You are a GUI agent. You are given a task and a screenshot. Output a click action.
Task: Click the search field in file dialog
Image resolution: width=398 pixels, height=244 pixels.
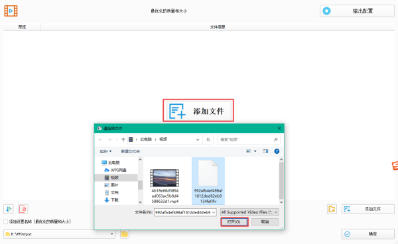(x=249, y=139)
